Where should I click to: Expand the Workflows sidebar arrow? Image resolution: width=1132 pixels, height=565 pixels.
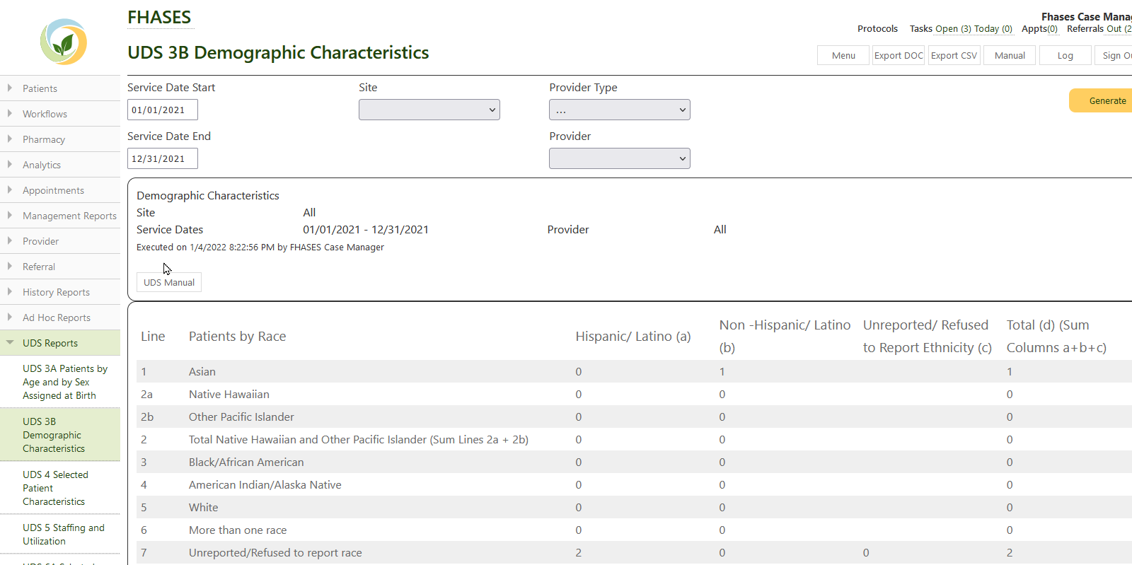pos(9,113)
